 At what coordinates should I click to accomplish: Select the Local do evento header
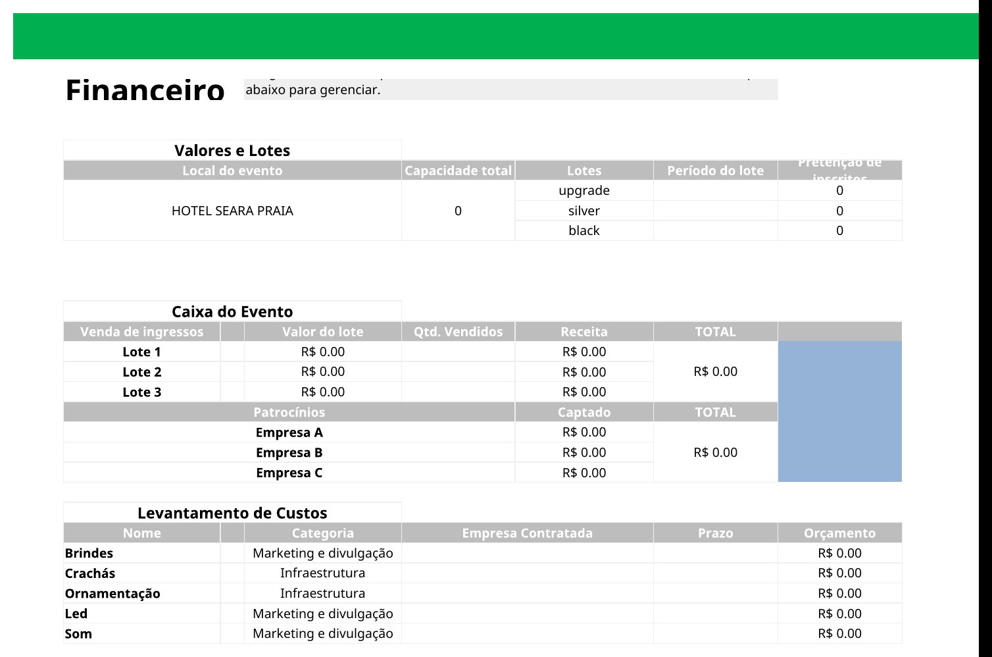(x=232, y=171)
